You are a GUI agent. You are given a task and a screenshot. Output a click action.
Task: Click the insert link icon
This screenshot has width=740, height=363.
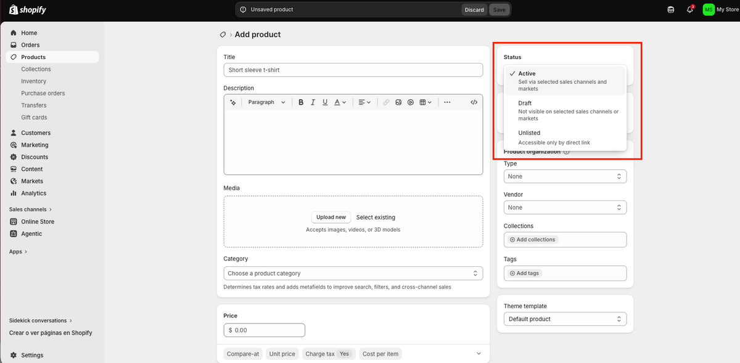click(x=386, y=102)
